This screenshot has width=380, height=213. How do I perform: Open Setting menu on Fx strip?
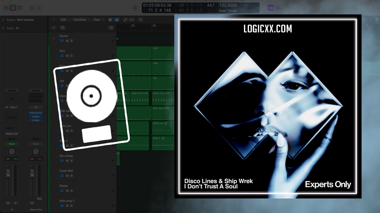coord(12,91)
